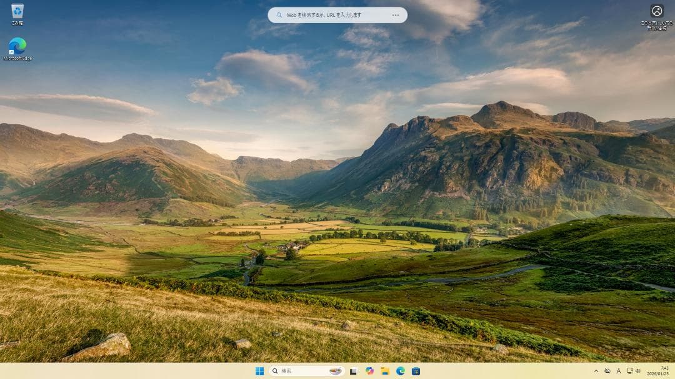The height and width of the screenshot is (379, 675).
Task: Click the magnifier icon in the desktop search bar
Action: point(279,14)
